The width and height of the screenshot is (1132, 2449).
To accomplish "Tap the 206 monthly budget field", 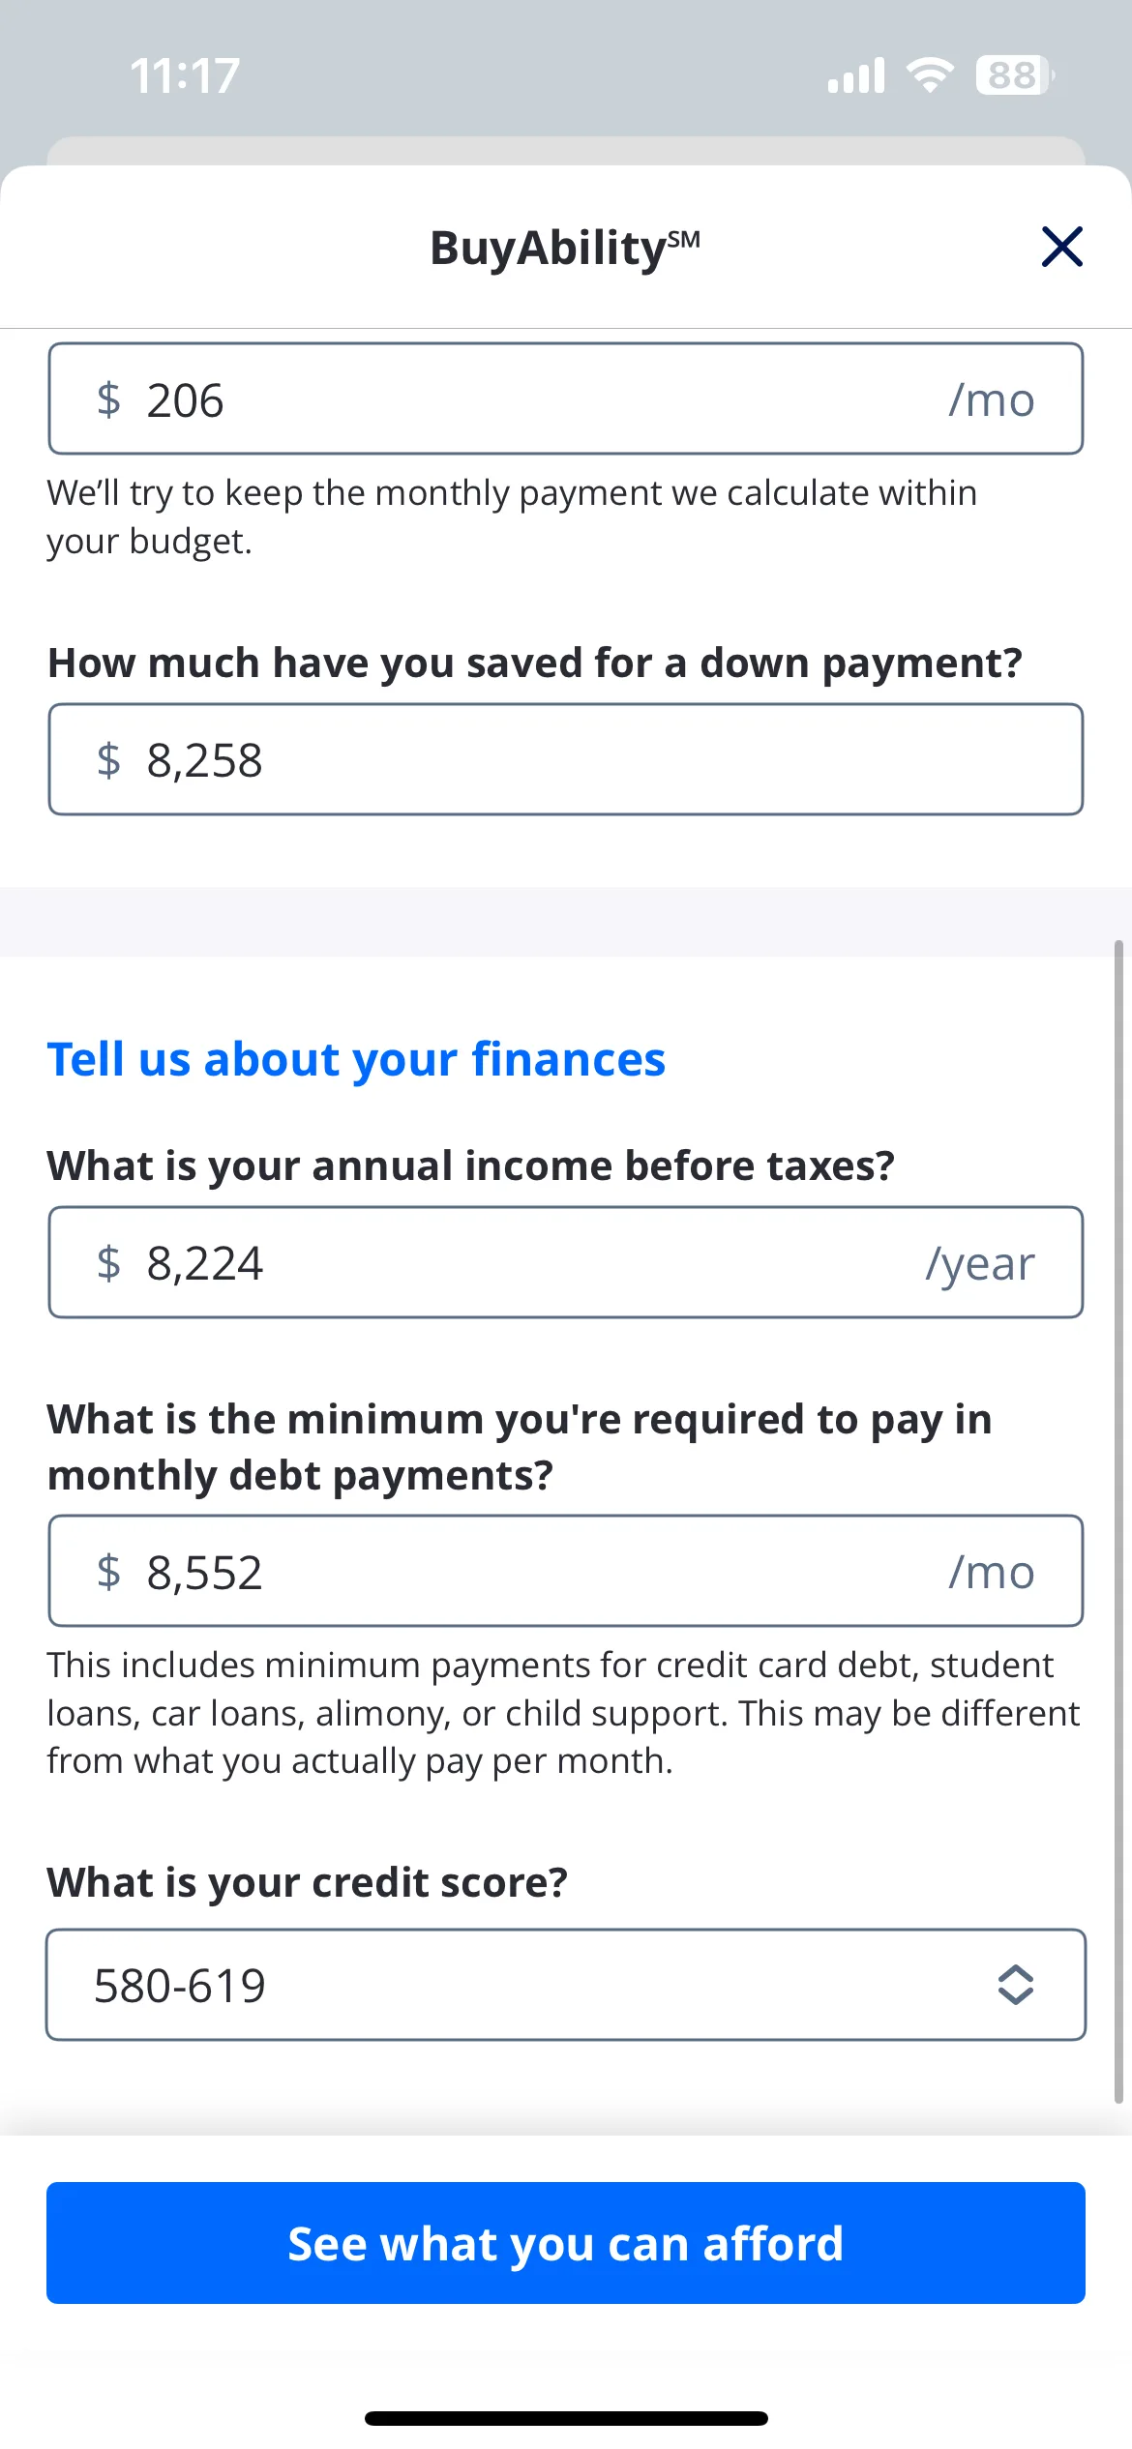I will 566,398.
